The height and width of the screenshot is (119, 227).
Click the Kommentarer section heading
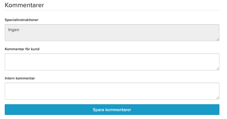click(24, 5)
